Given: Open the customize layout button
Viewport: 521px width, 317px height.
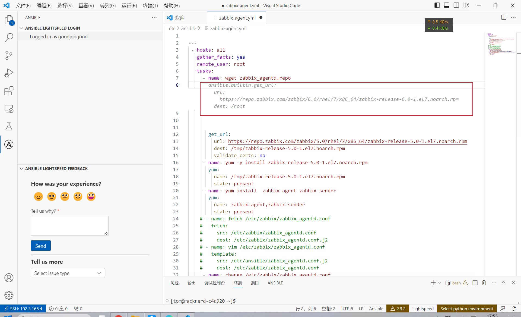Looking at the screenshot, I should [x=466, y=5].
